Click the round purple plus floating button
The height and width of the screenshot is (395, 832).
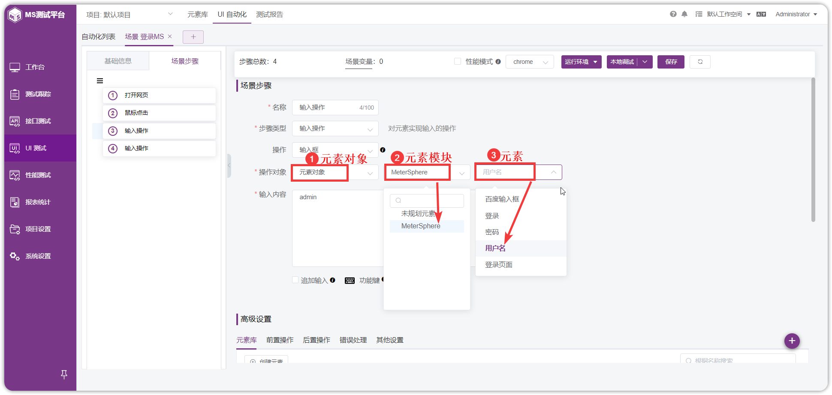[792, 341]
